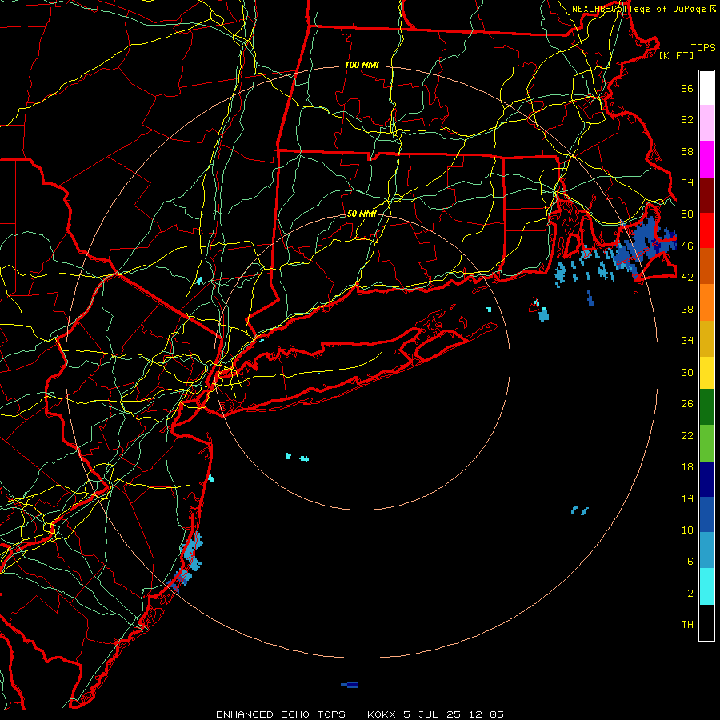Click the "46" legend value
Viewport: 720px width, 720px height.
point(687,246)
